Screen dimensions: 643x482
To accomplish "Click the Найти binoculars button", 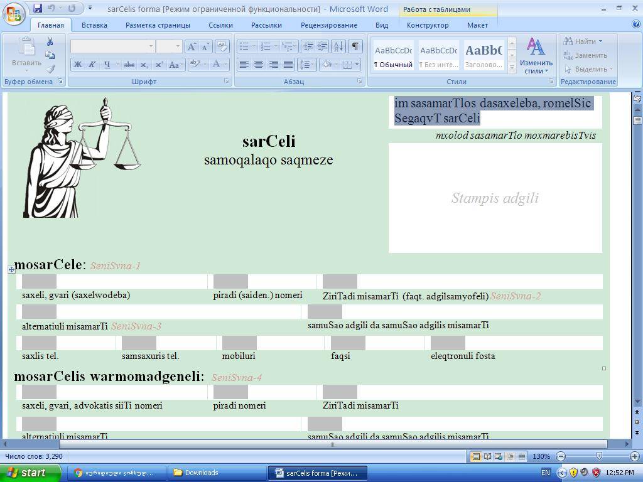I will click(583, 41).
